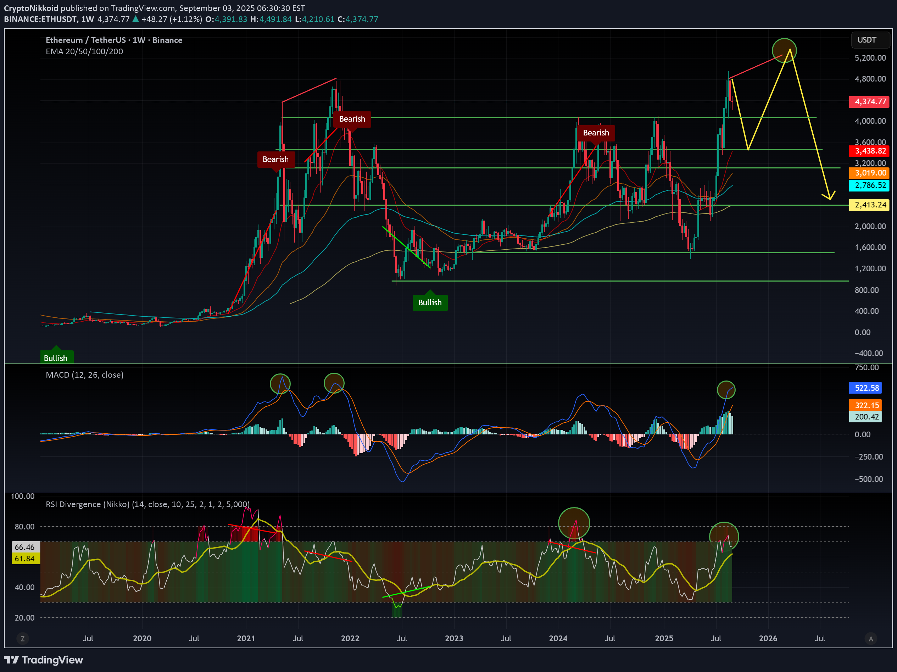Click the 200.42 histogram value tag
The width and height of the screenshot is (897, 672).
[866, 417]
